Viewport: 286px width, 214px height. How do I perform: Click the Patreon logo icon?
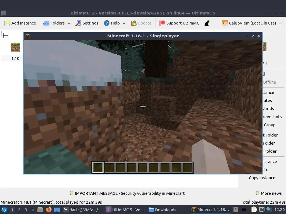click(162, 23)
